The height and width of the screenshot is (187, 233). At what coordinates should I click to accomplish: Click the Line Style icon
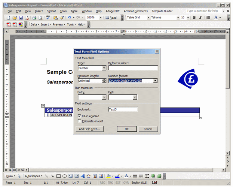[x=135, y=176]
